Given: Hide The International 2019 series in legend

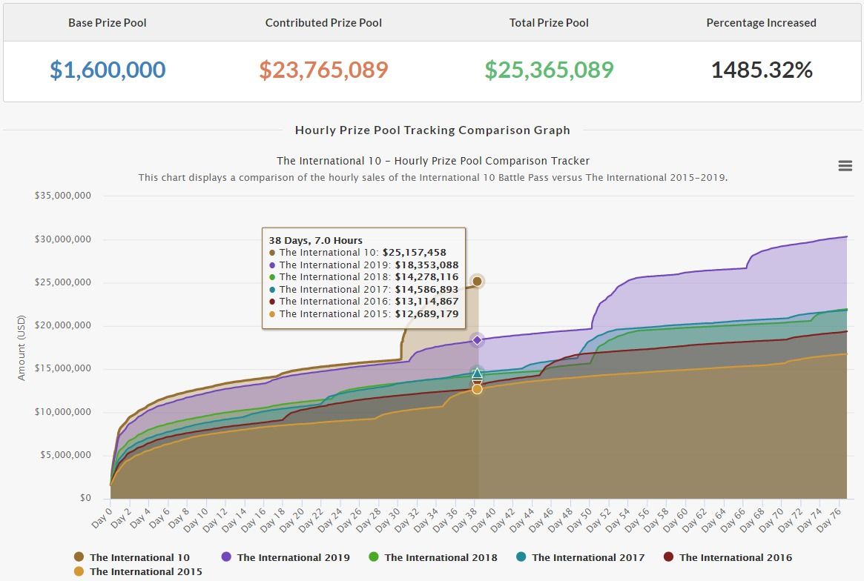Looking at the screenshot, I should point(293,557).
